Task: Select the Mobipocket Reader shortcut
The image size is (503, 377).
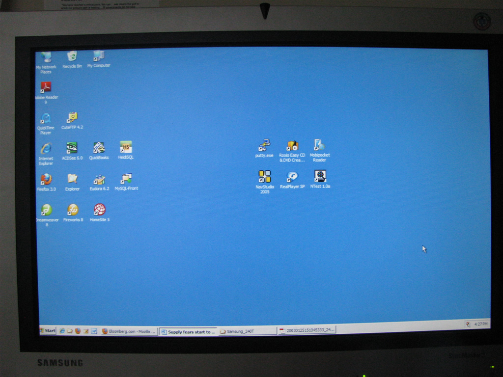Action: pos(319,150)
